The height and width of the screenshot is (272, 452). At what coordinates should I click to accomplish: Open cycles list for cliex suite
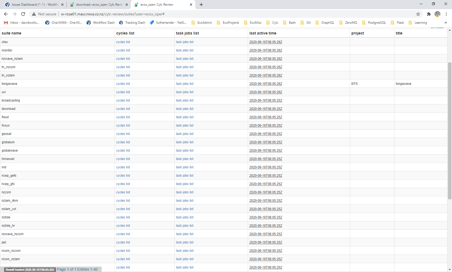[123, 42]
